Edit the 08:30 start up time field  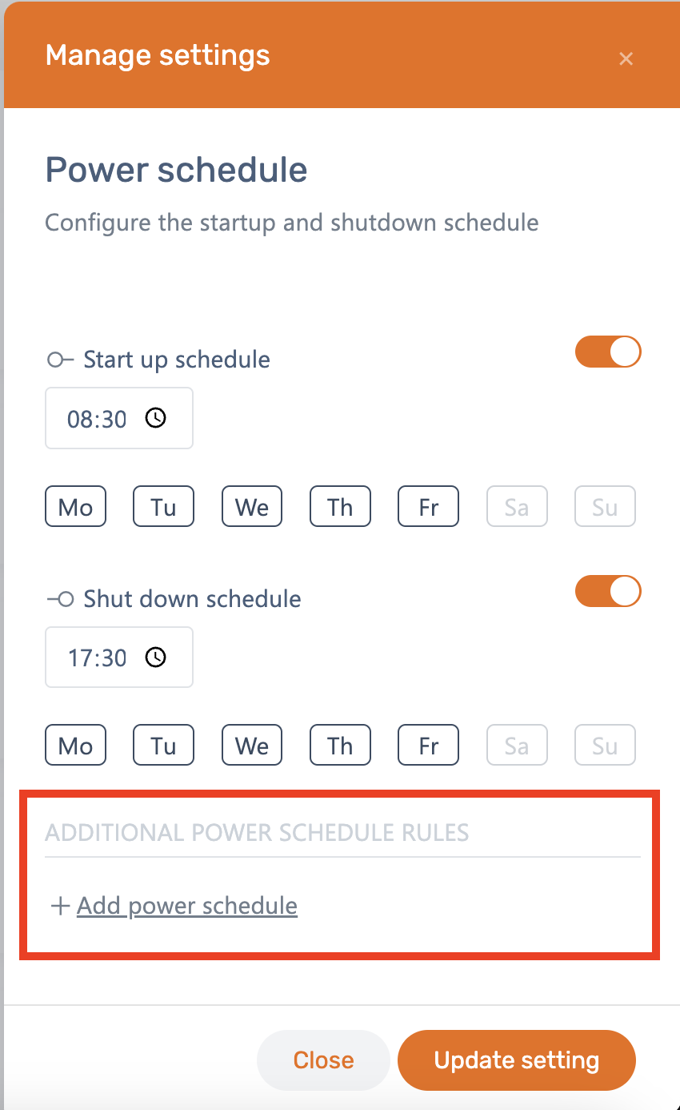point(98,419)
